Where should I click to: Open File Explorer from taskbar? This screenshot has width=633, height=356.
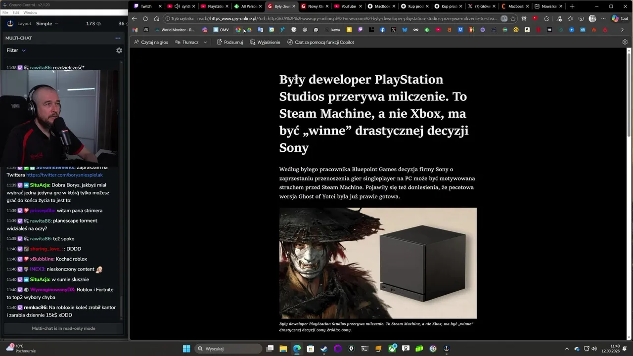[x=283, y=349]
